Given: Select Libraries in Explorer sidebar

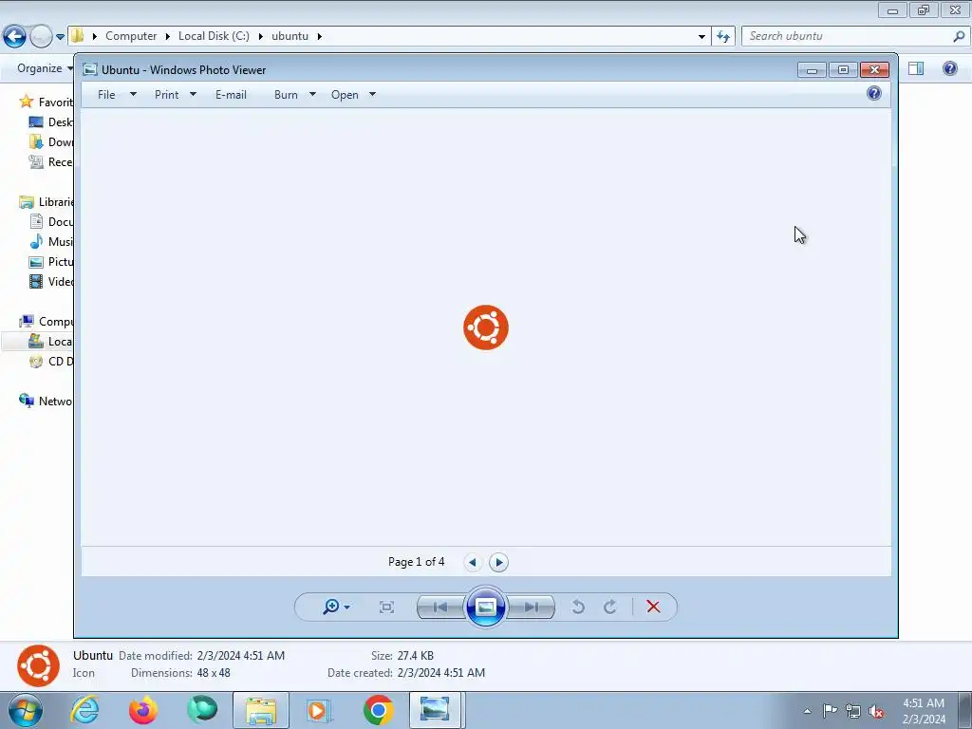Looking at the screenshot, I should pos(46,202).
